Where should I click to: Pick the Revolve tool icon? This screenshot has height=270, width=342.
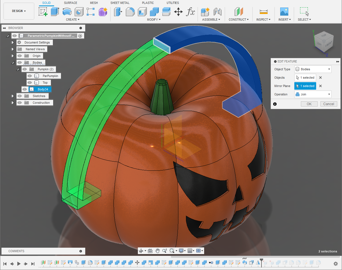tap(67, 12)
